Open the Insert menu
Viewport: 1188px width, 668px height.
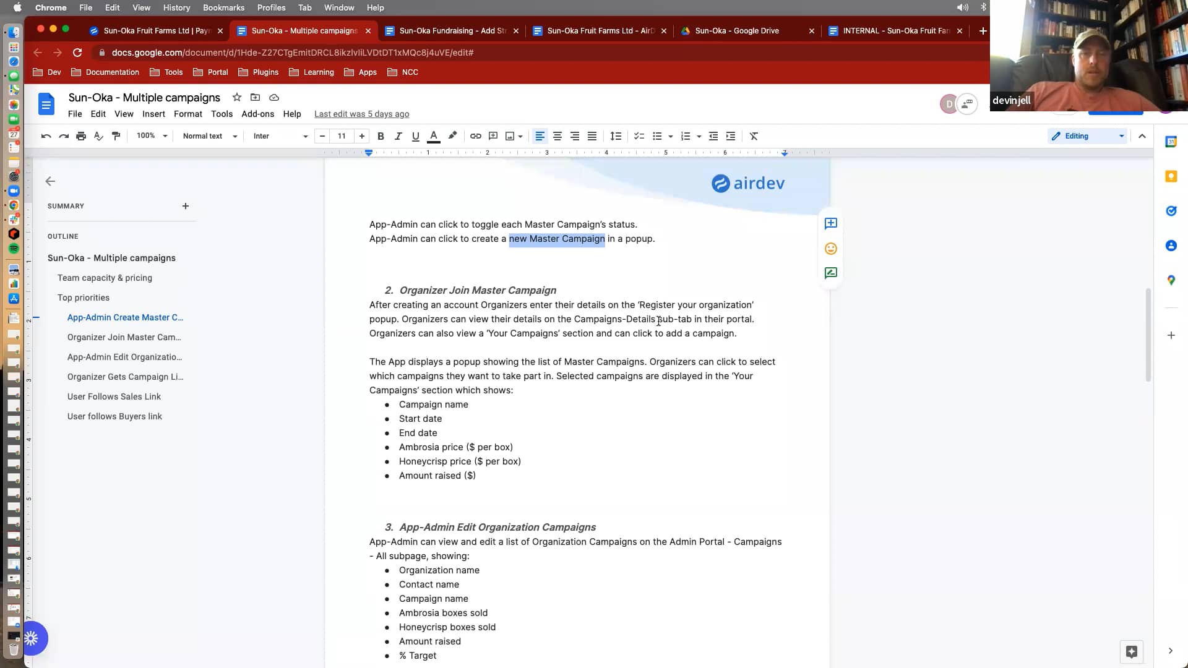153,114
